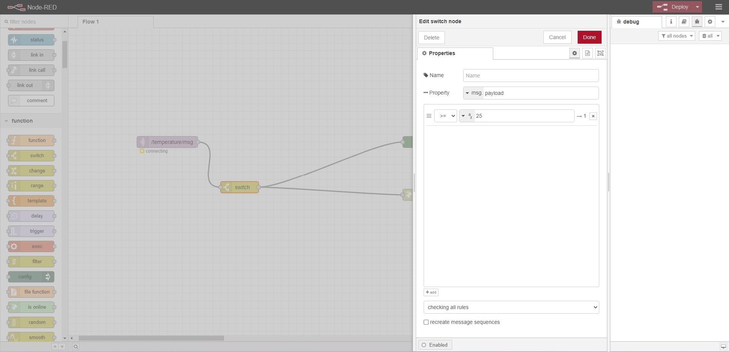Open debug in new window icon
Screen dimensions: 729x352
coord(723,347)
